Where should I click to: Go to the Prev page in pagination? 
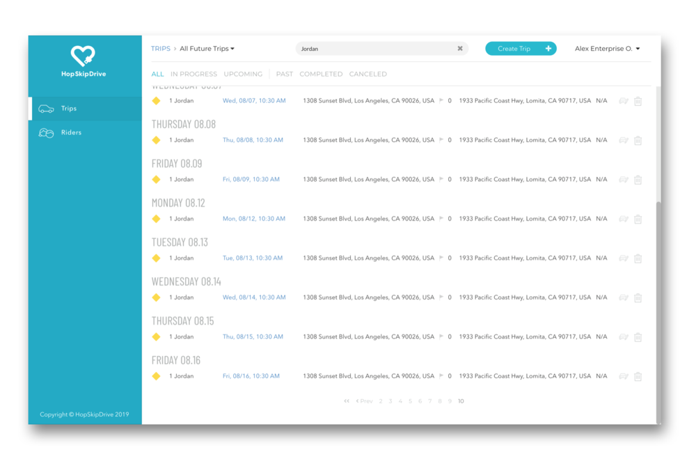click(364, 401)
